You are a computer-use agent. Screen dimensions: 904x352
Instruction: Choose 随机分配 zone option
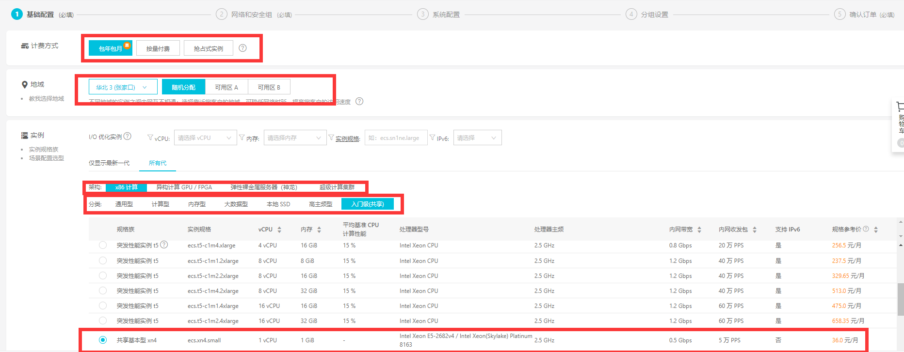click(184, 87)
